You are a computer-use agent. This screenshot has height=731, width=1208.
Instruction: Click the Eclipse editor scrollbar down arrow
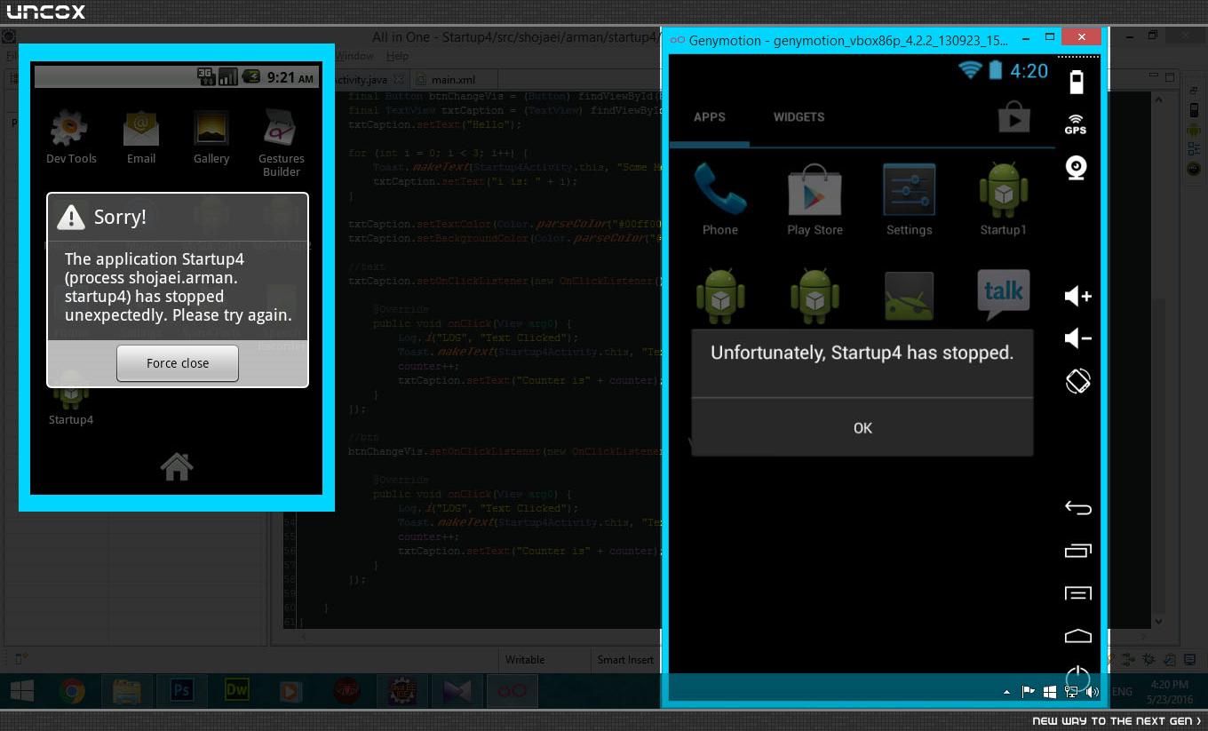coord(1159,622)
